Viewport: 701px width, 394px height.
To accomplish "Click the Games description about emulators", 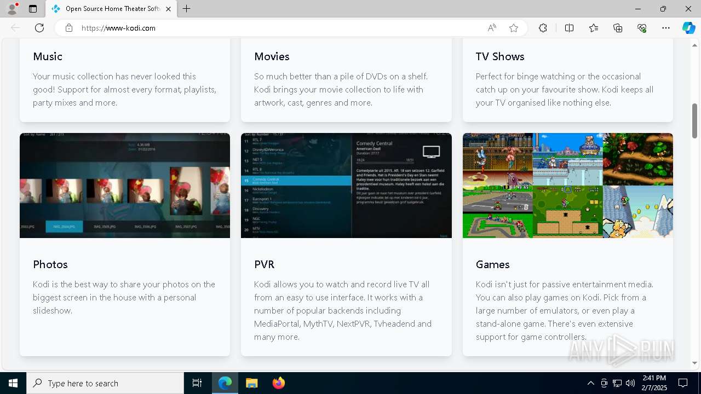I will pyautogui.click(x=565, y=310).
